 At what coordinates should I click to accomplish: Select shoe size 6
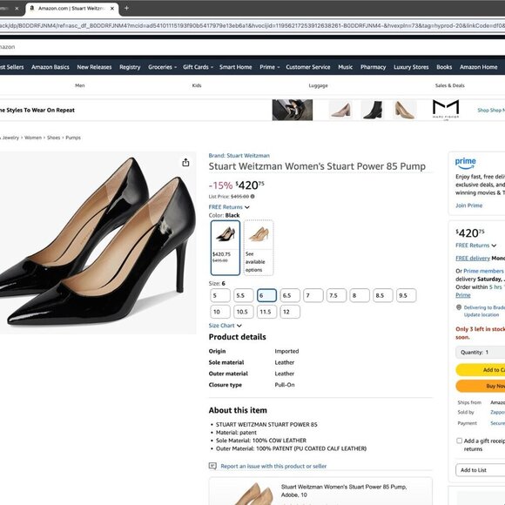coord(266,295)
